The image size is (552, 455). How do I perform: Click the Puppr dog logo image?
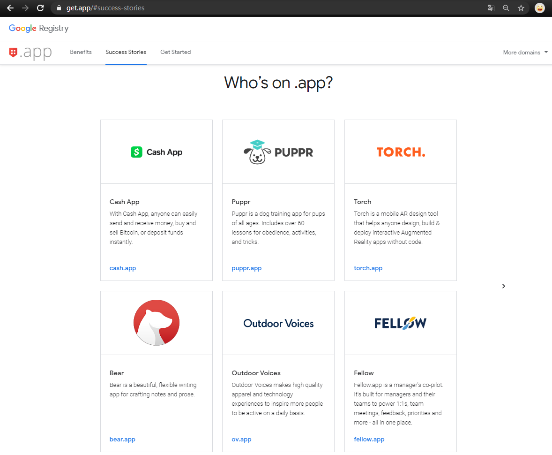point(278,152)
